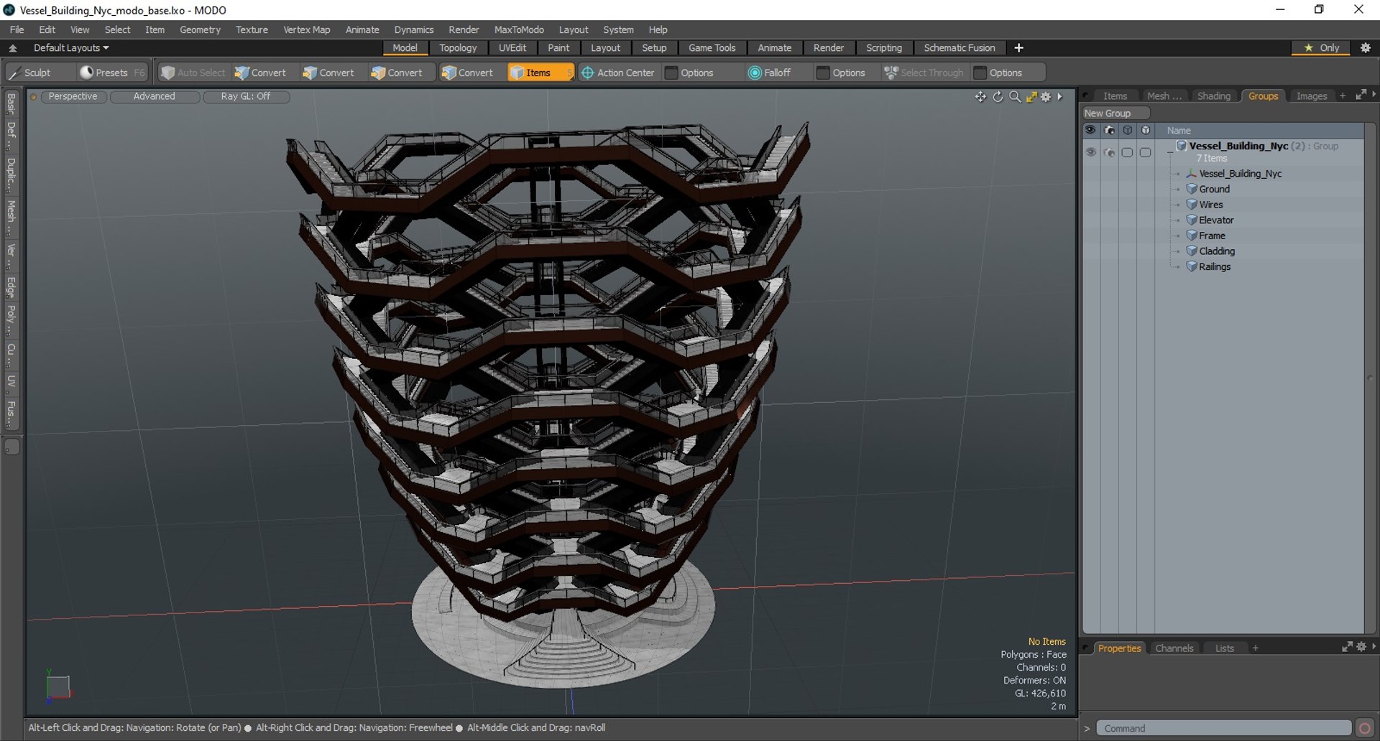Viewport: 1380px width, 741px height.
Task: Click the record circle next to Command field
Action: click(x=1364, y=728)
